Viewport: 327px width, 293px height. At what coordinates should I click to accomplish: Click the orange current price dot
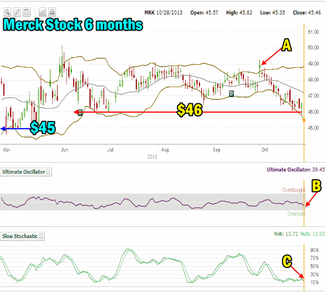[304, 120]
